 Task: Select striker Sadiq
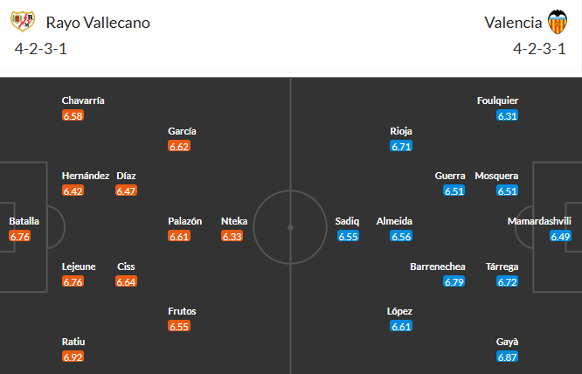tap(348, 221)
